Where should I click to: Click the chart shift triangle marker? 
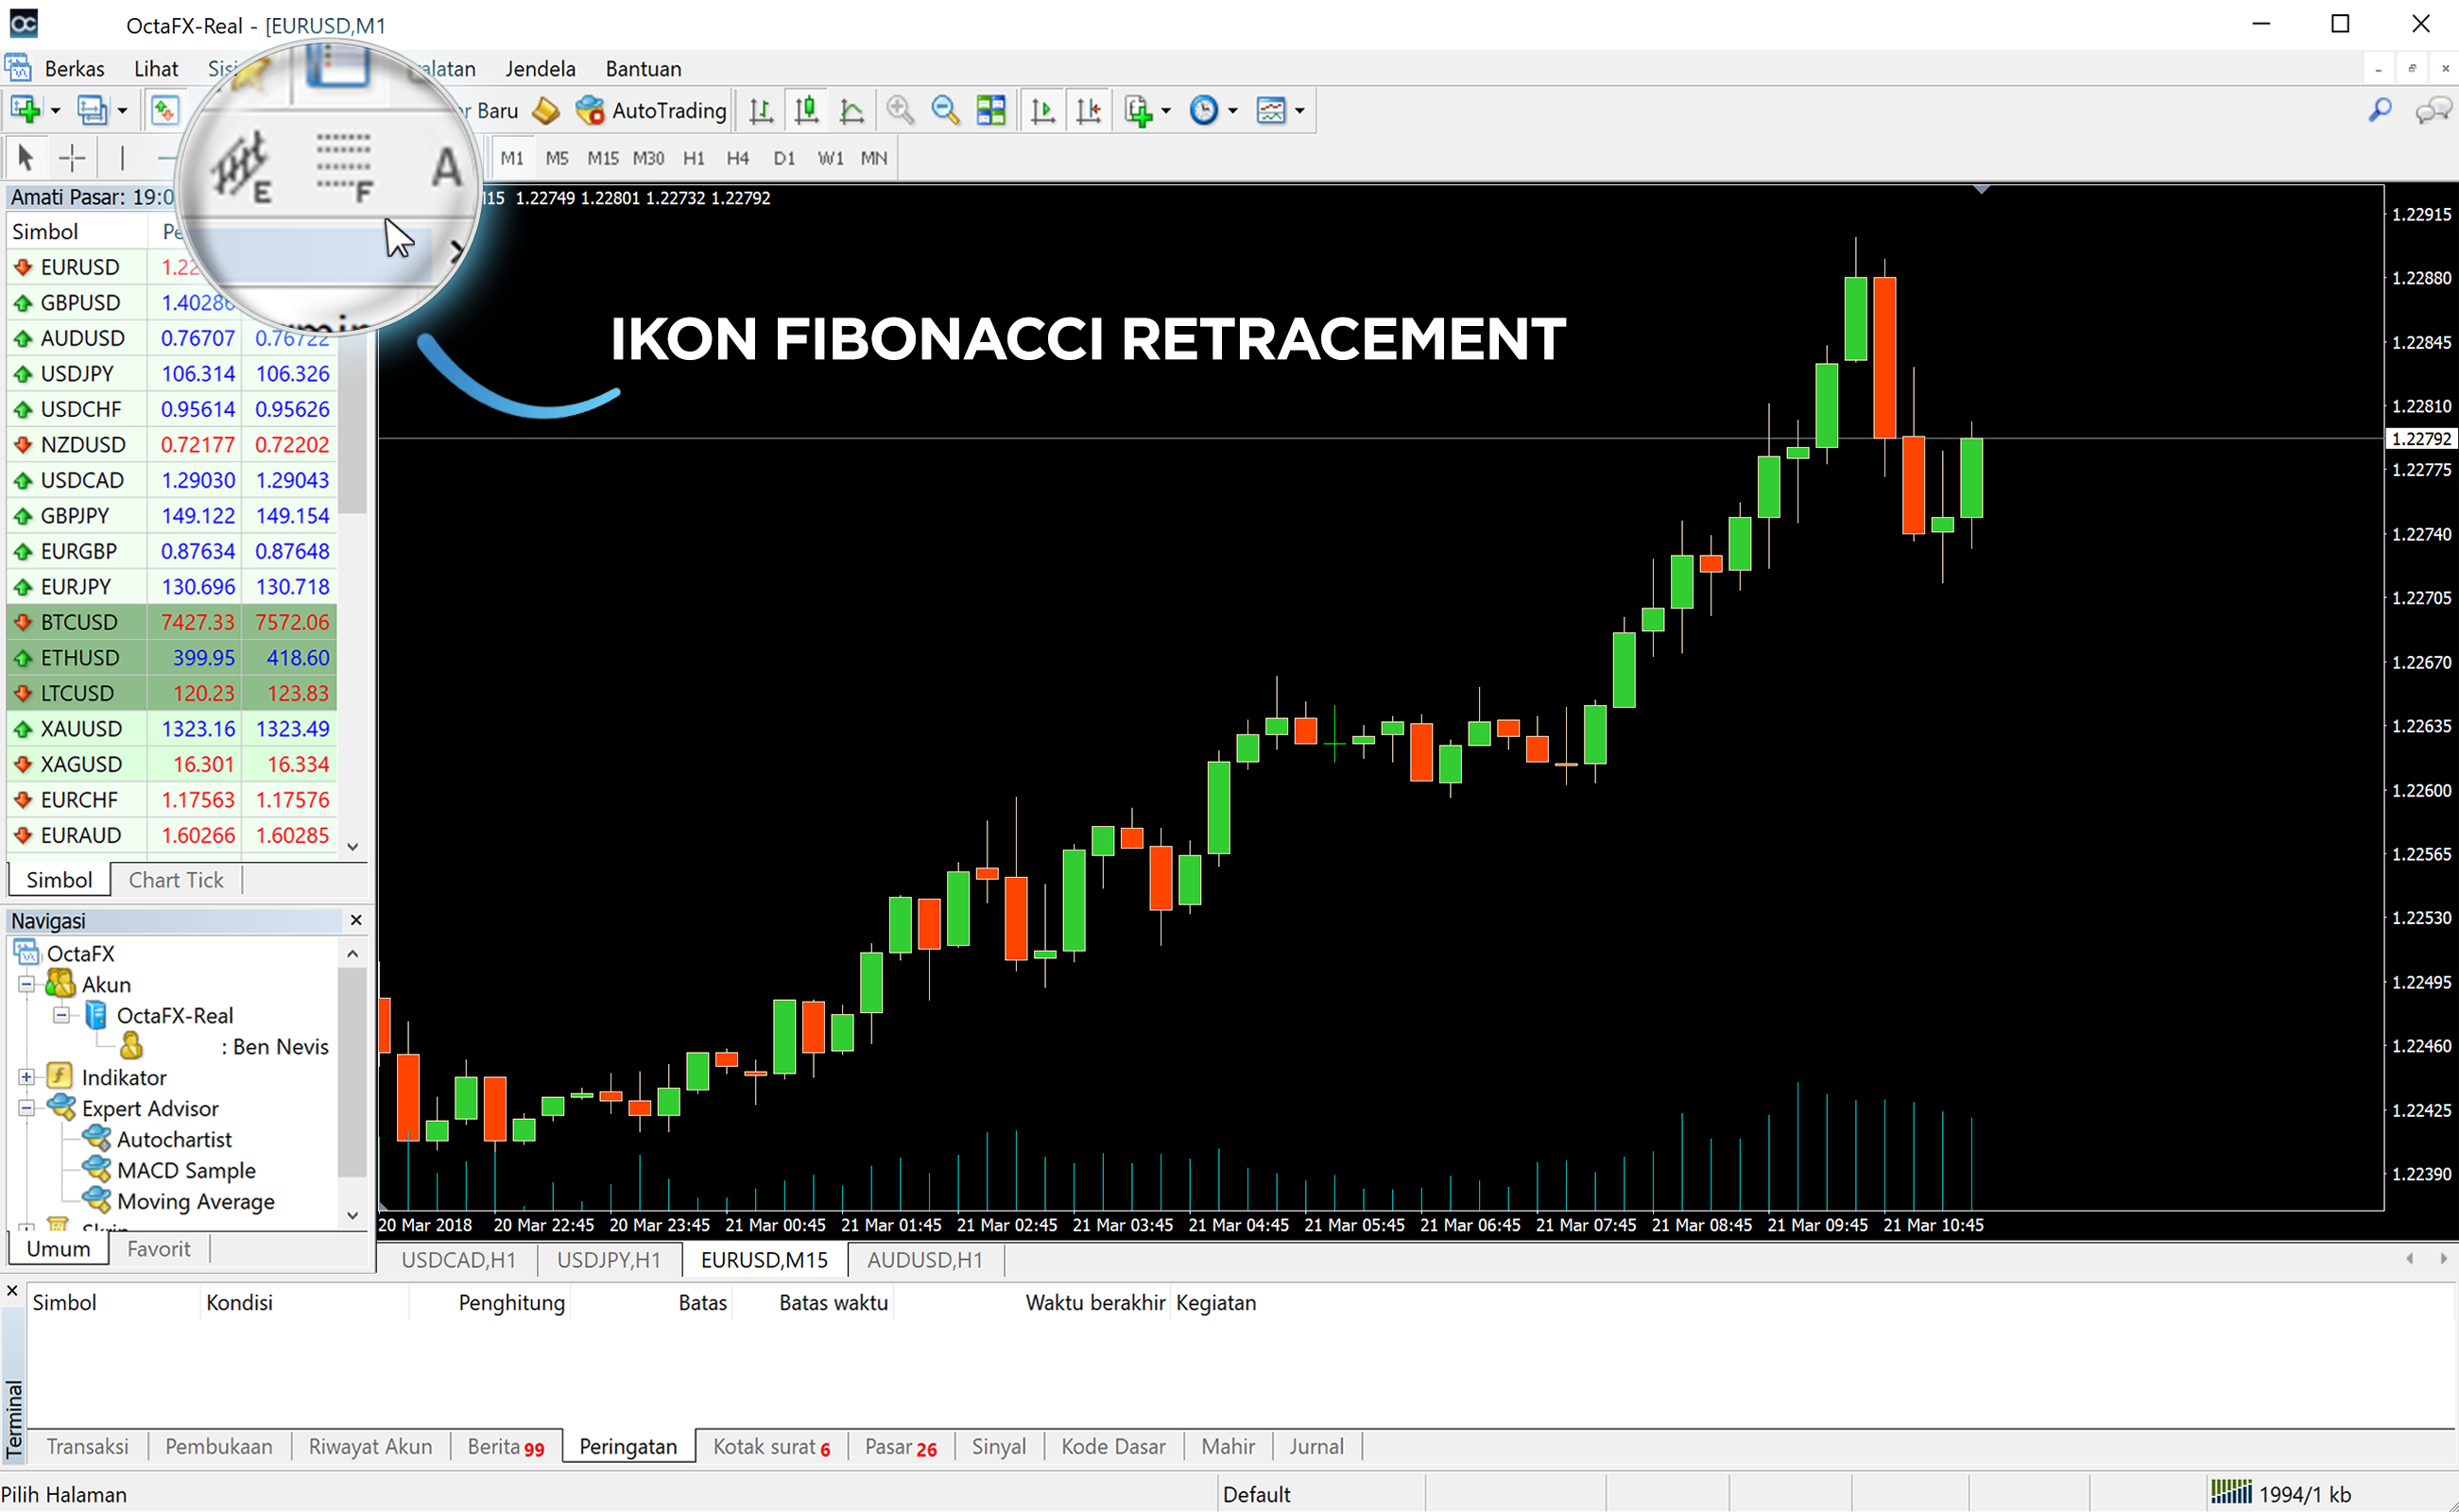click(1981, 190)
